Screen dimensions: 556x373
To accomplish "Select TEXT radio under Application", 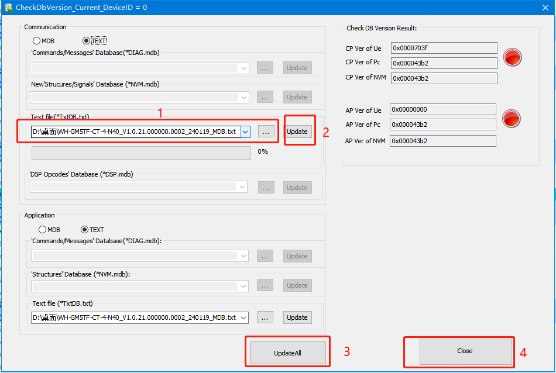I will point(84,230).
